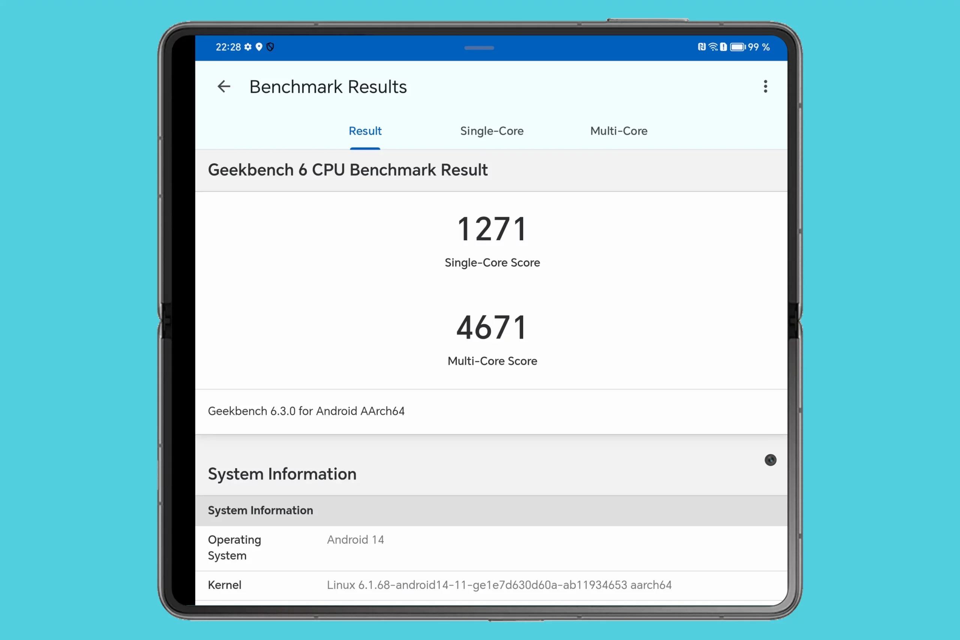Tap the 1271 single-core score
960x640 pixels.
coord(492,229)
